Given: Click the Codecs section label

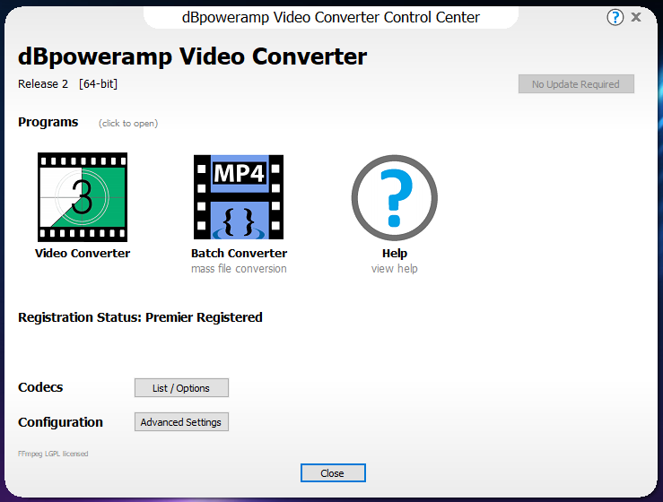Looking at the screenshot, I should (x=40, y=387).
